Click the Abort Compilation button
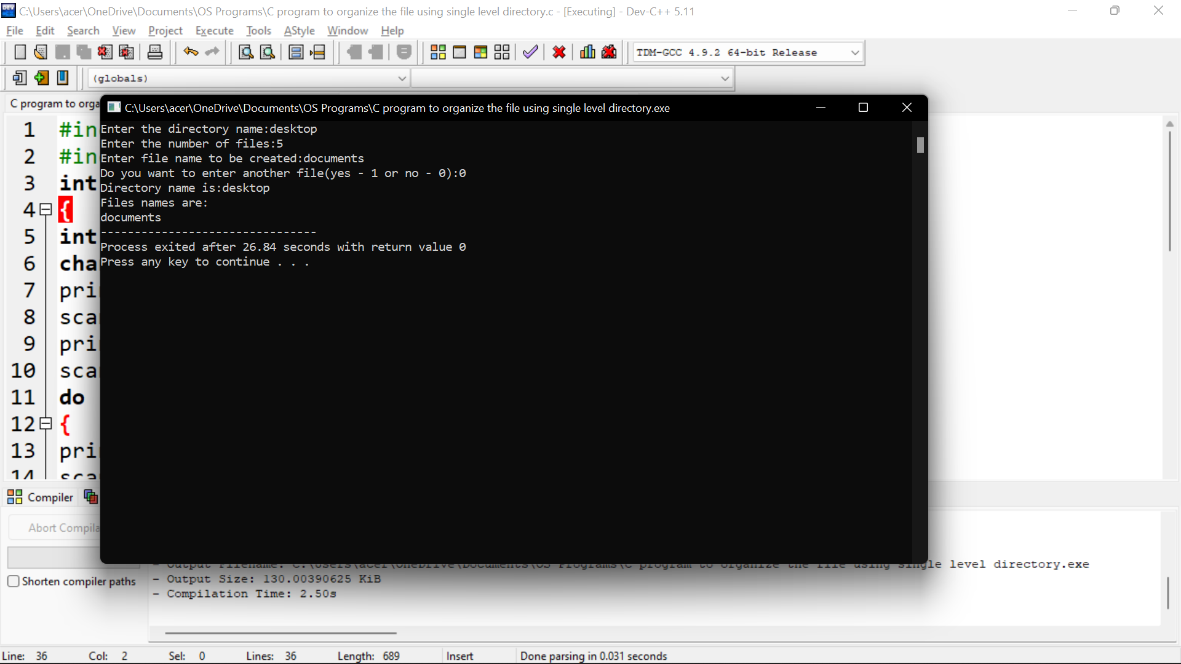 point(62,528)
